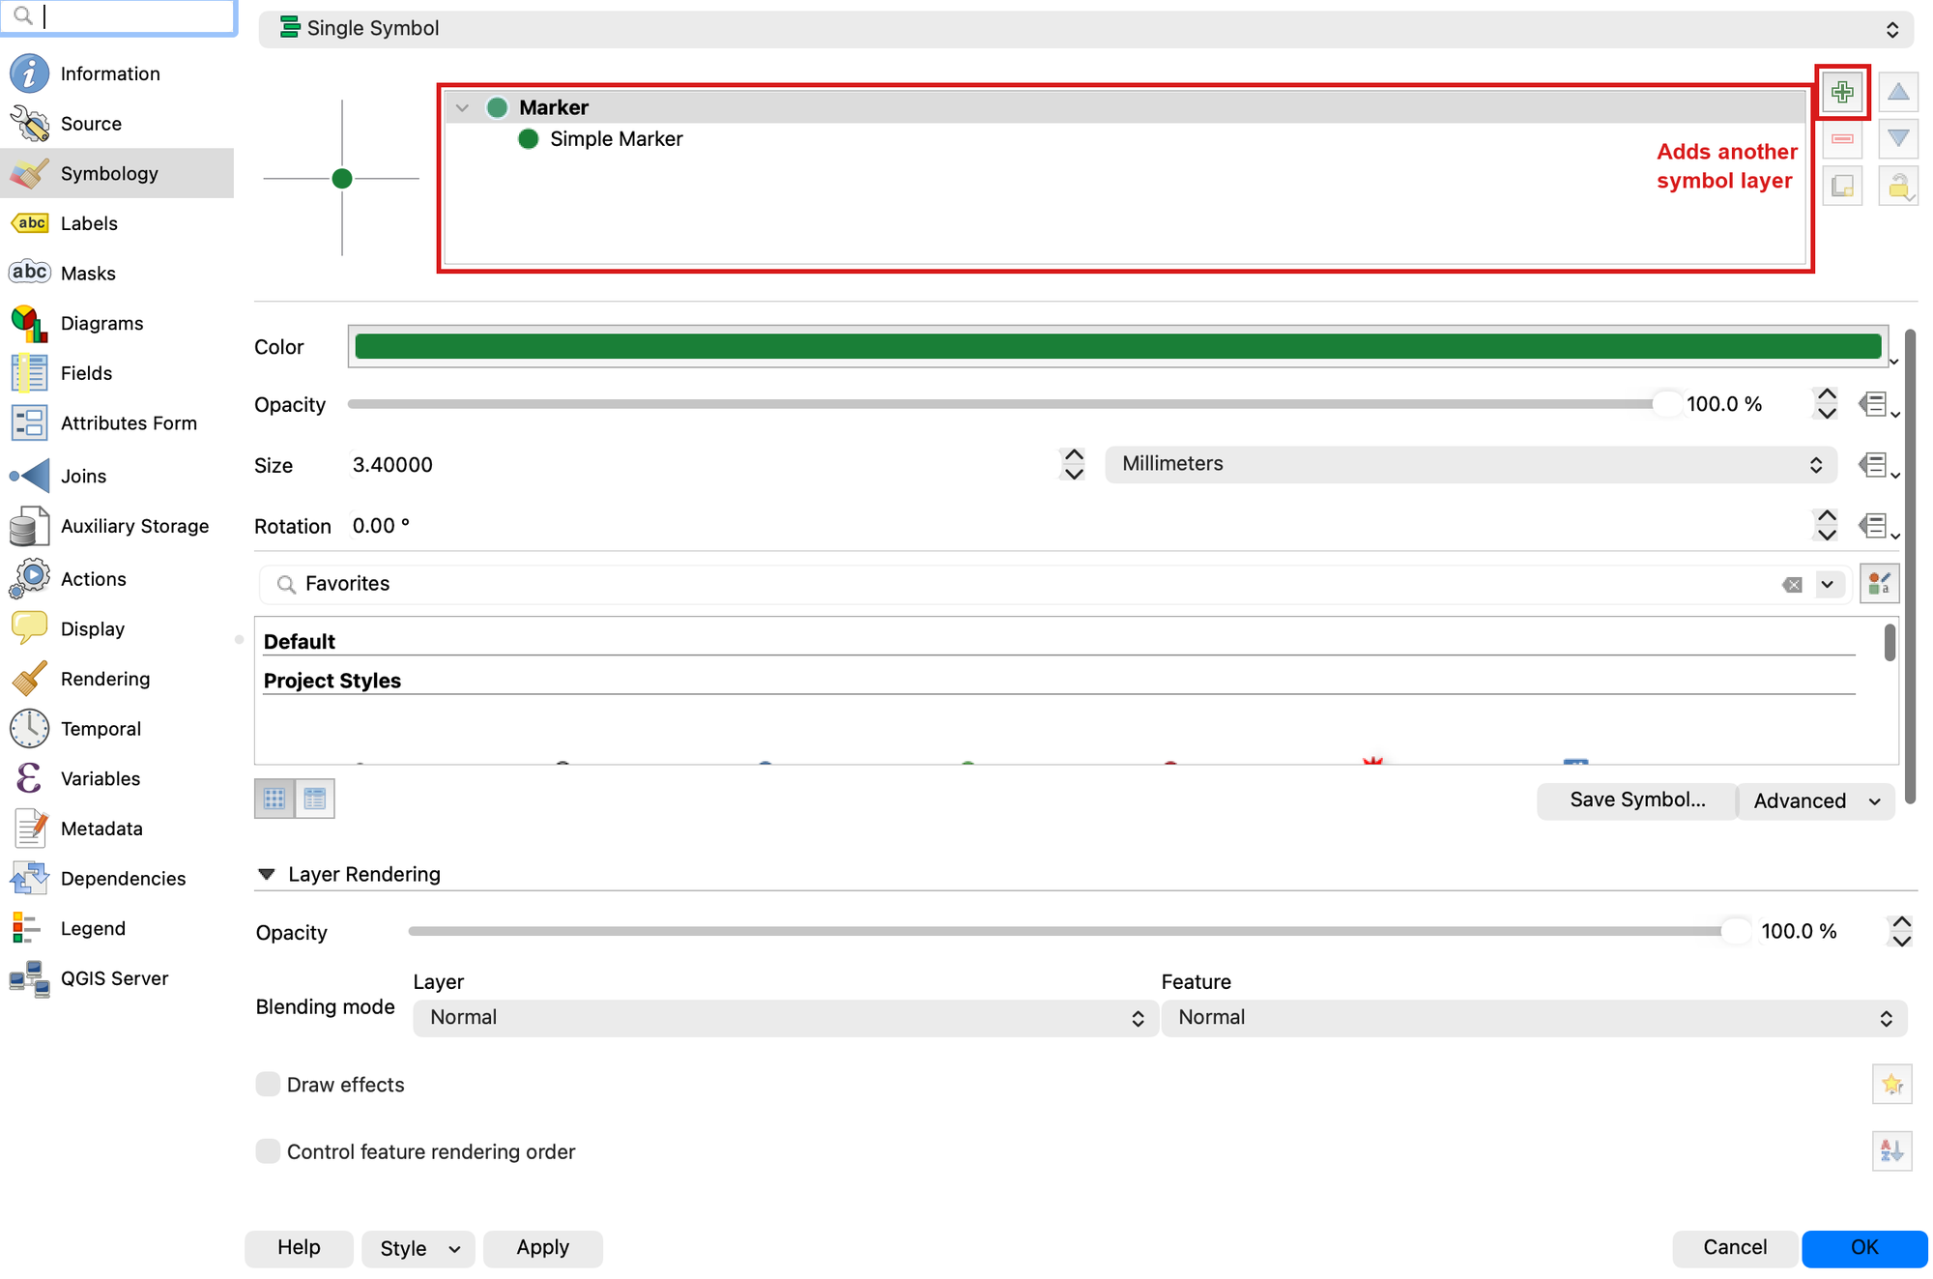The image size is (1933, 1279).
Task: Go to the Legend panel
Action: tap(117, 929)
